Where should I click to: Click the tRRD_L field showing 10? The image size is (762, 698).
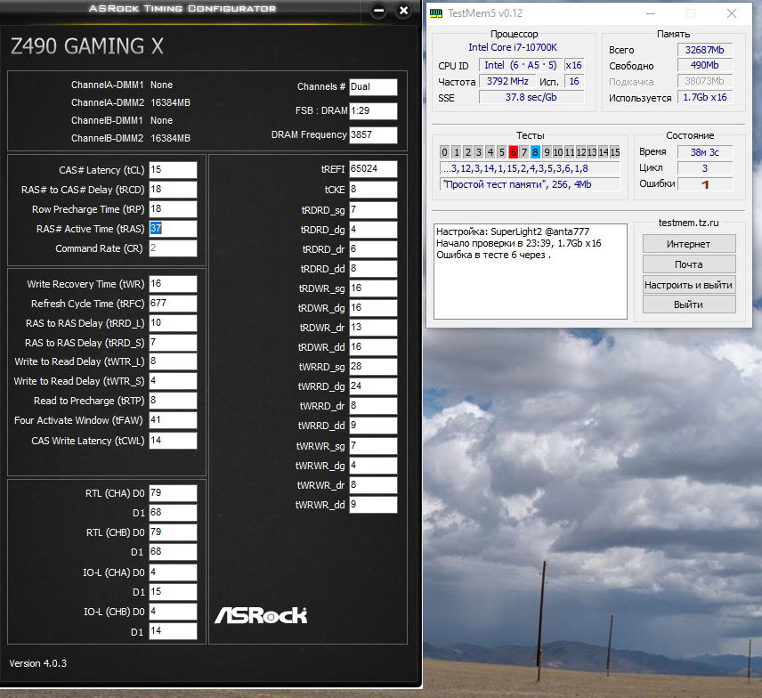173,323
